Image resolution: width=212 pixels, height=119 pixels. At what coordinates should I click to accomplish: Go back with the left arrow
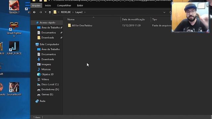pos(34,12)
